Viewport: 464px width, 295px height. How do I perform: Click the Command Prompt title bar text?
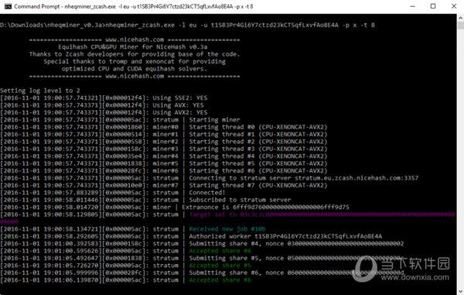134,6
